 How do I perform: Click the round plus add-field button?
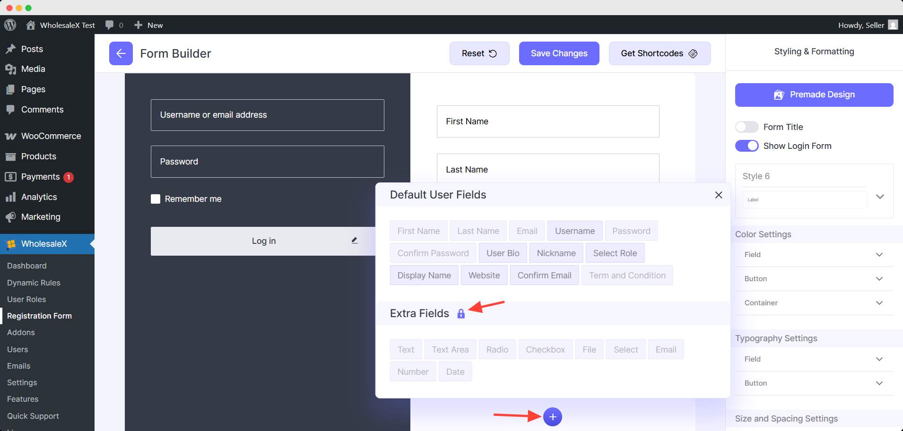click(x=553, y=417)
